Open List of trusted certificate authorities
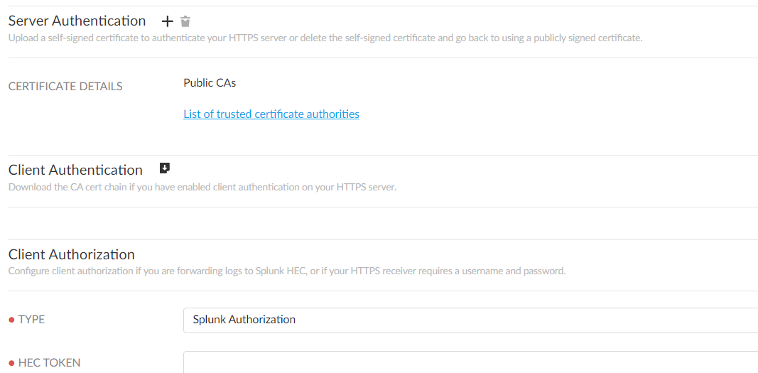758x373 pixels. 271,114
